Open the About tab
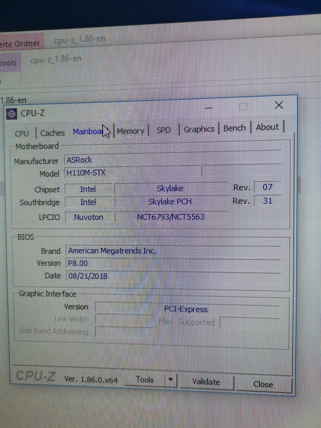This screenshot has height=428, width=321. (x=267, y=127)
